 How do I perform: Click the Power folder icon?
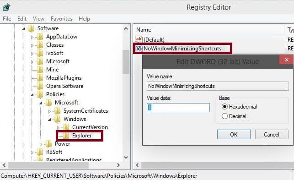click(x=48, y=144)
